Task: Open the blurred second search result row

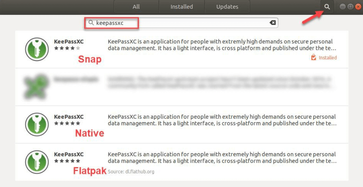Action: (211, 86)
